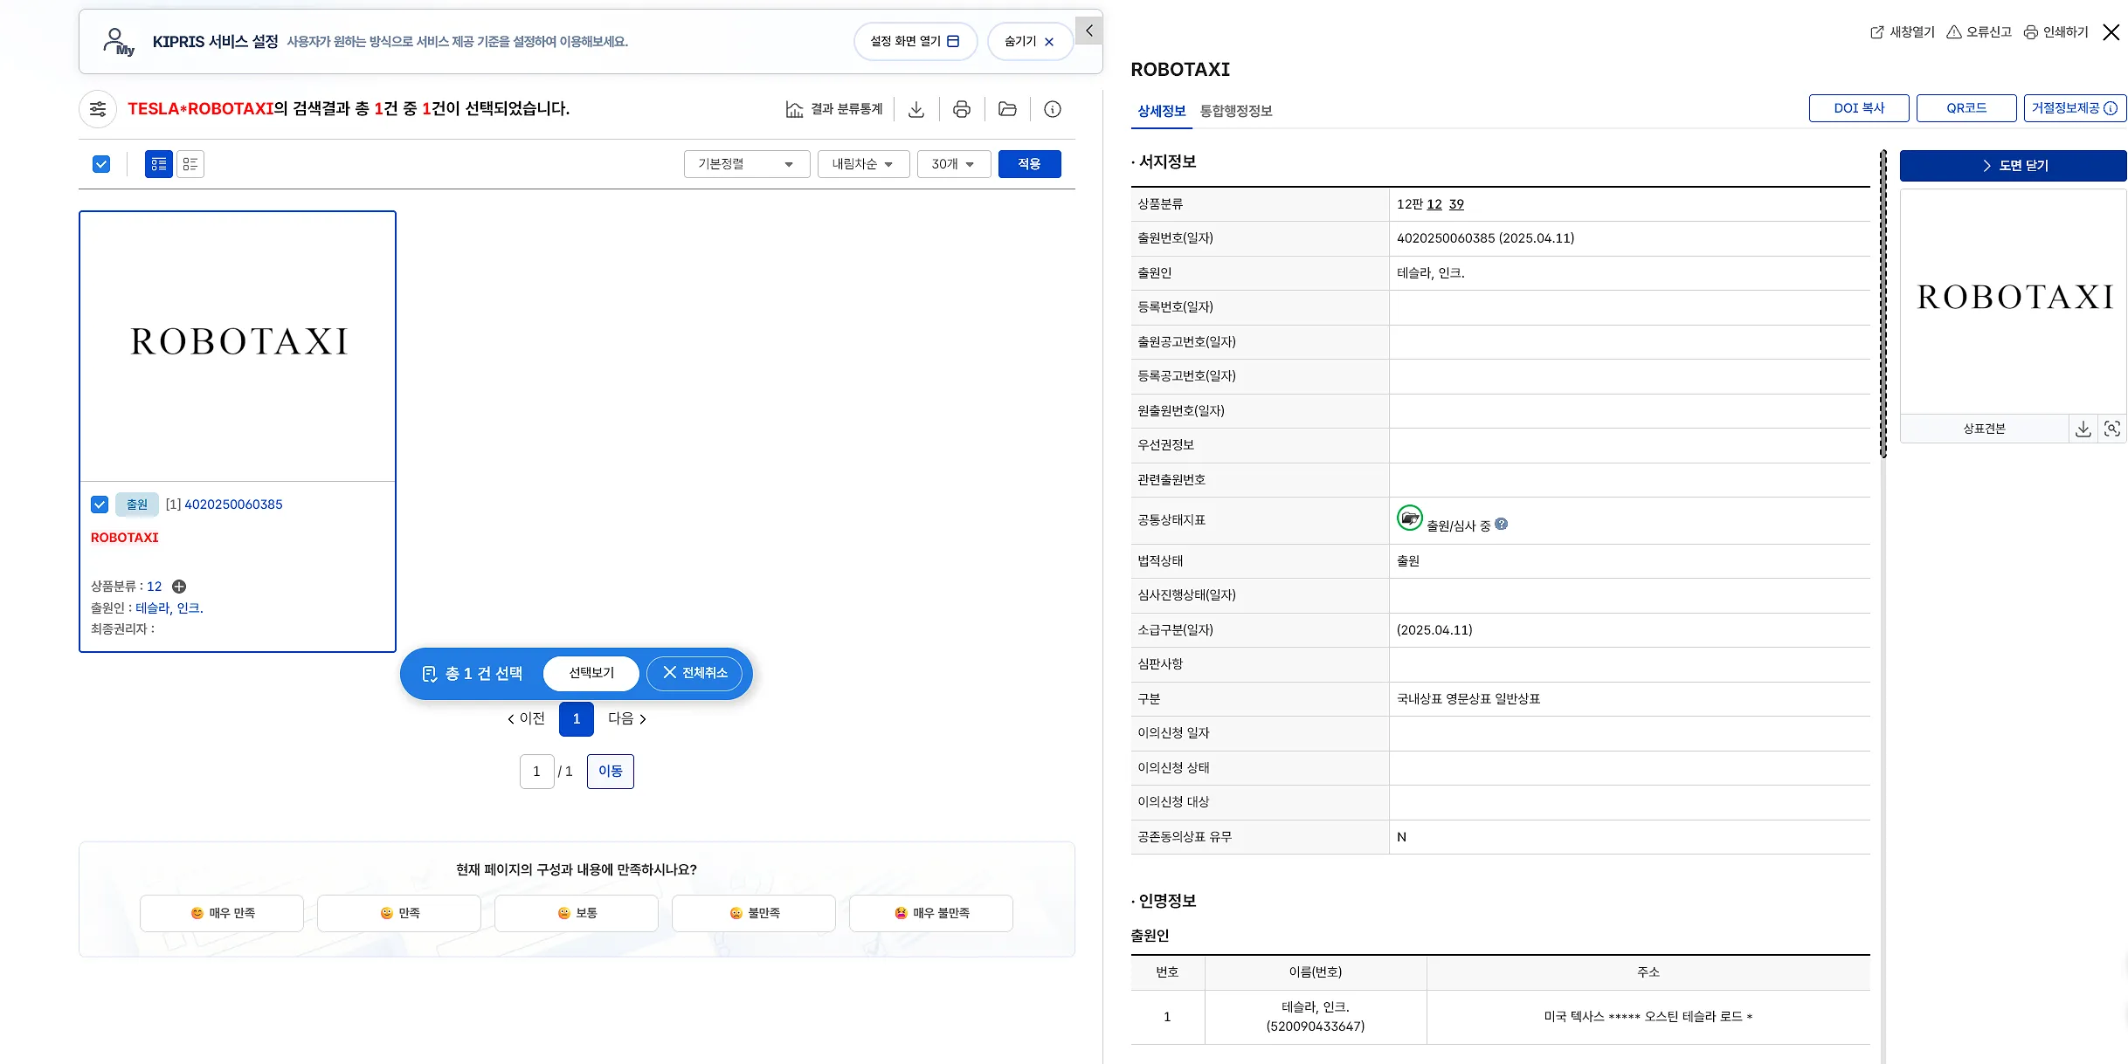Viewport: 2128px width, 1064px height.
Task: Open the QR코드 button
Action: pyautogui.click(x=1966, y=108)
